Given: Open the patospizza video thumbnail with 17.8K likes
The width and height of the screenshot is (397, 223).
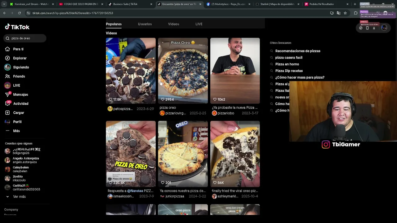Looking at the screenshot, I should [131, 71].
